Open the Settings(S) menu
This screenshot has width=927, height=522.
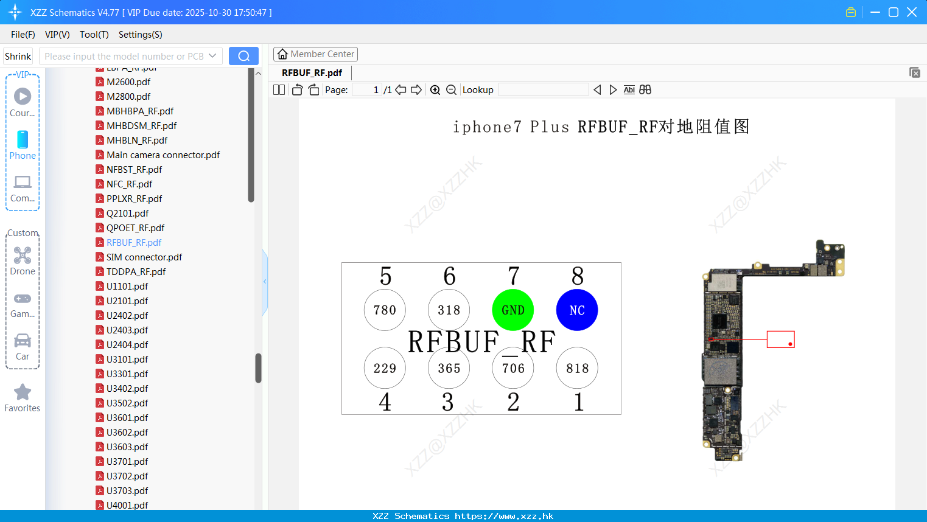pos(141,35)
